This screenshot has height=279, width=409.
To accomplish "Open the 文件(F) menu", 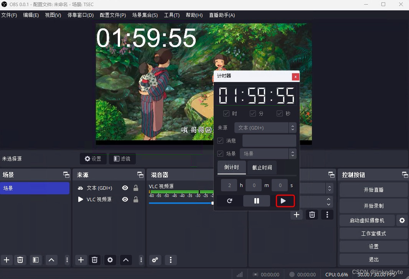I will [x=9, y=15].
